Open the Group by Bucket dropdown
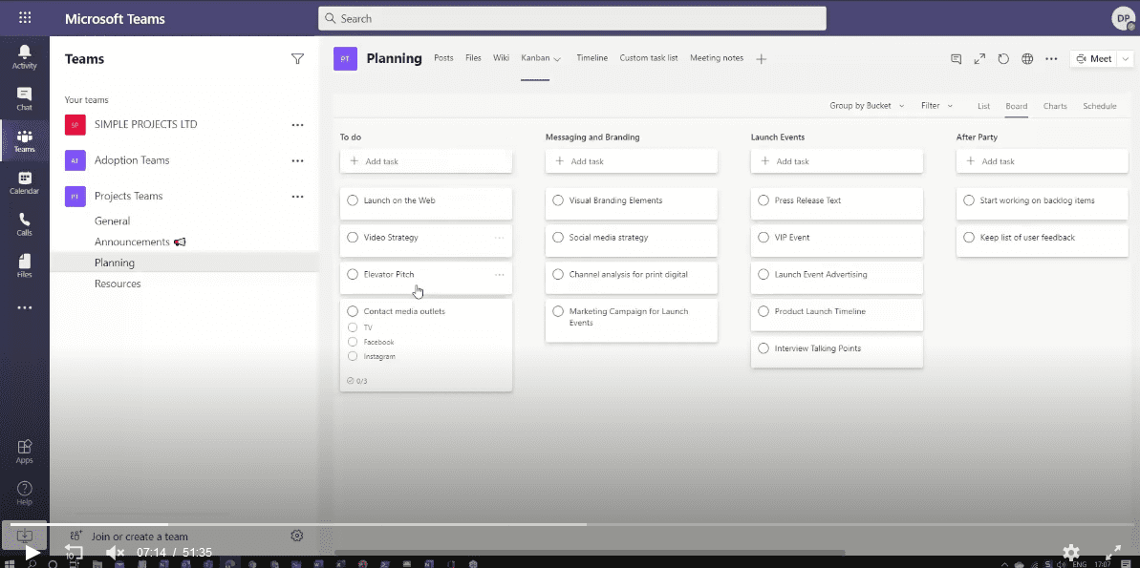The height and width of the screenshot is (568, 1140). tap(867, 106)
